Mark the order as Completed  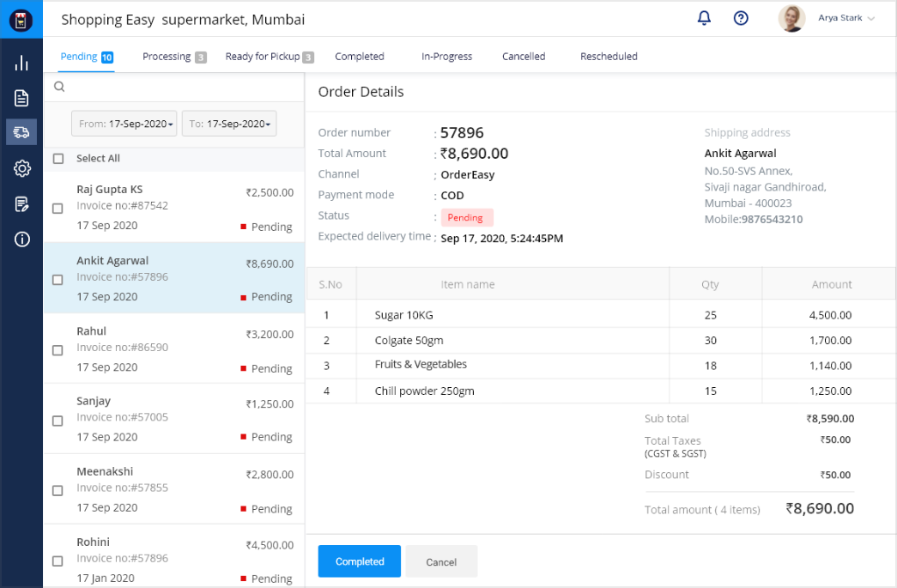[x=359, y=561]
